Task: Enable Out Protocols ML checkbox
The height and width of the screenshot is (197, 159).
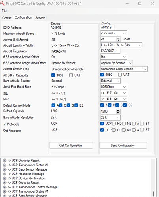Action: (x=124, y=130)
